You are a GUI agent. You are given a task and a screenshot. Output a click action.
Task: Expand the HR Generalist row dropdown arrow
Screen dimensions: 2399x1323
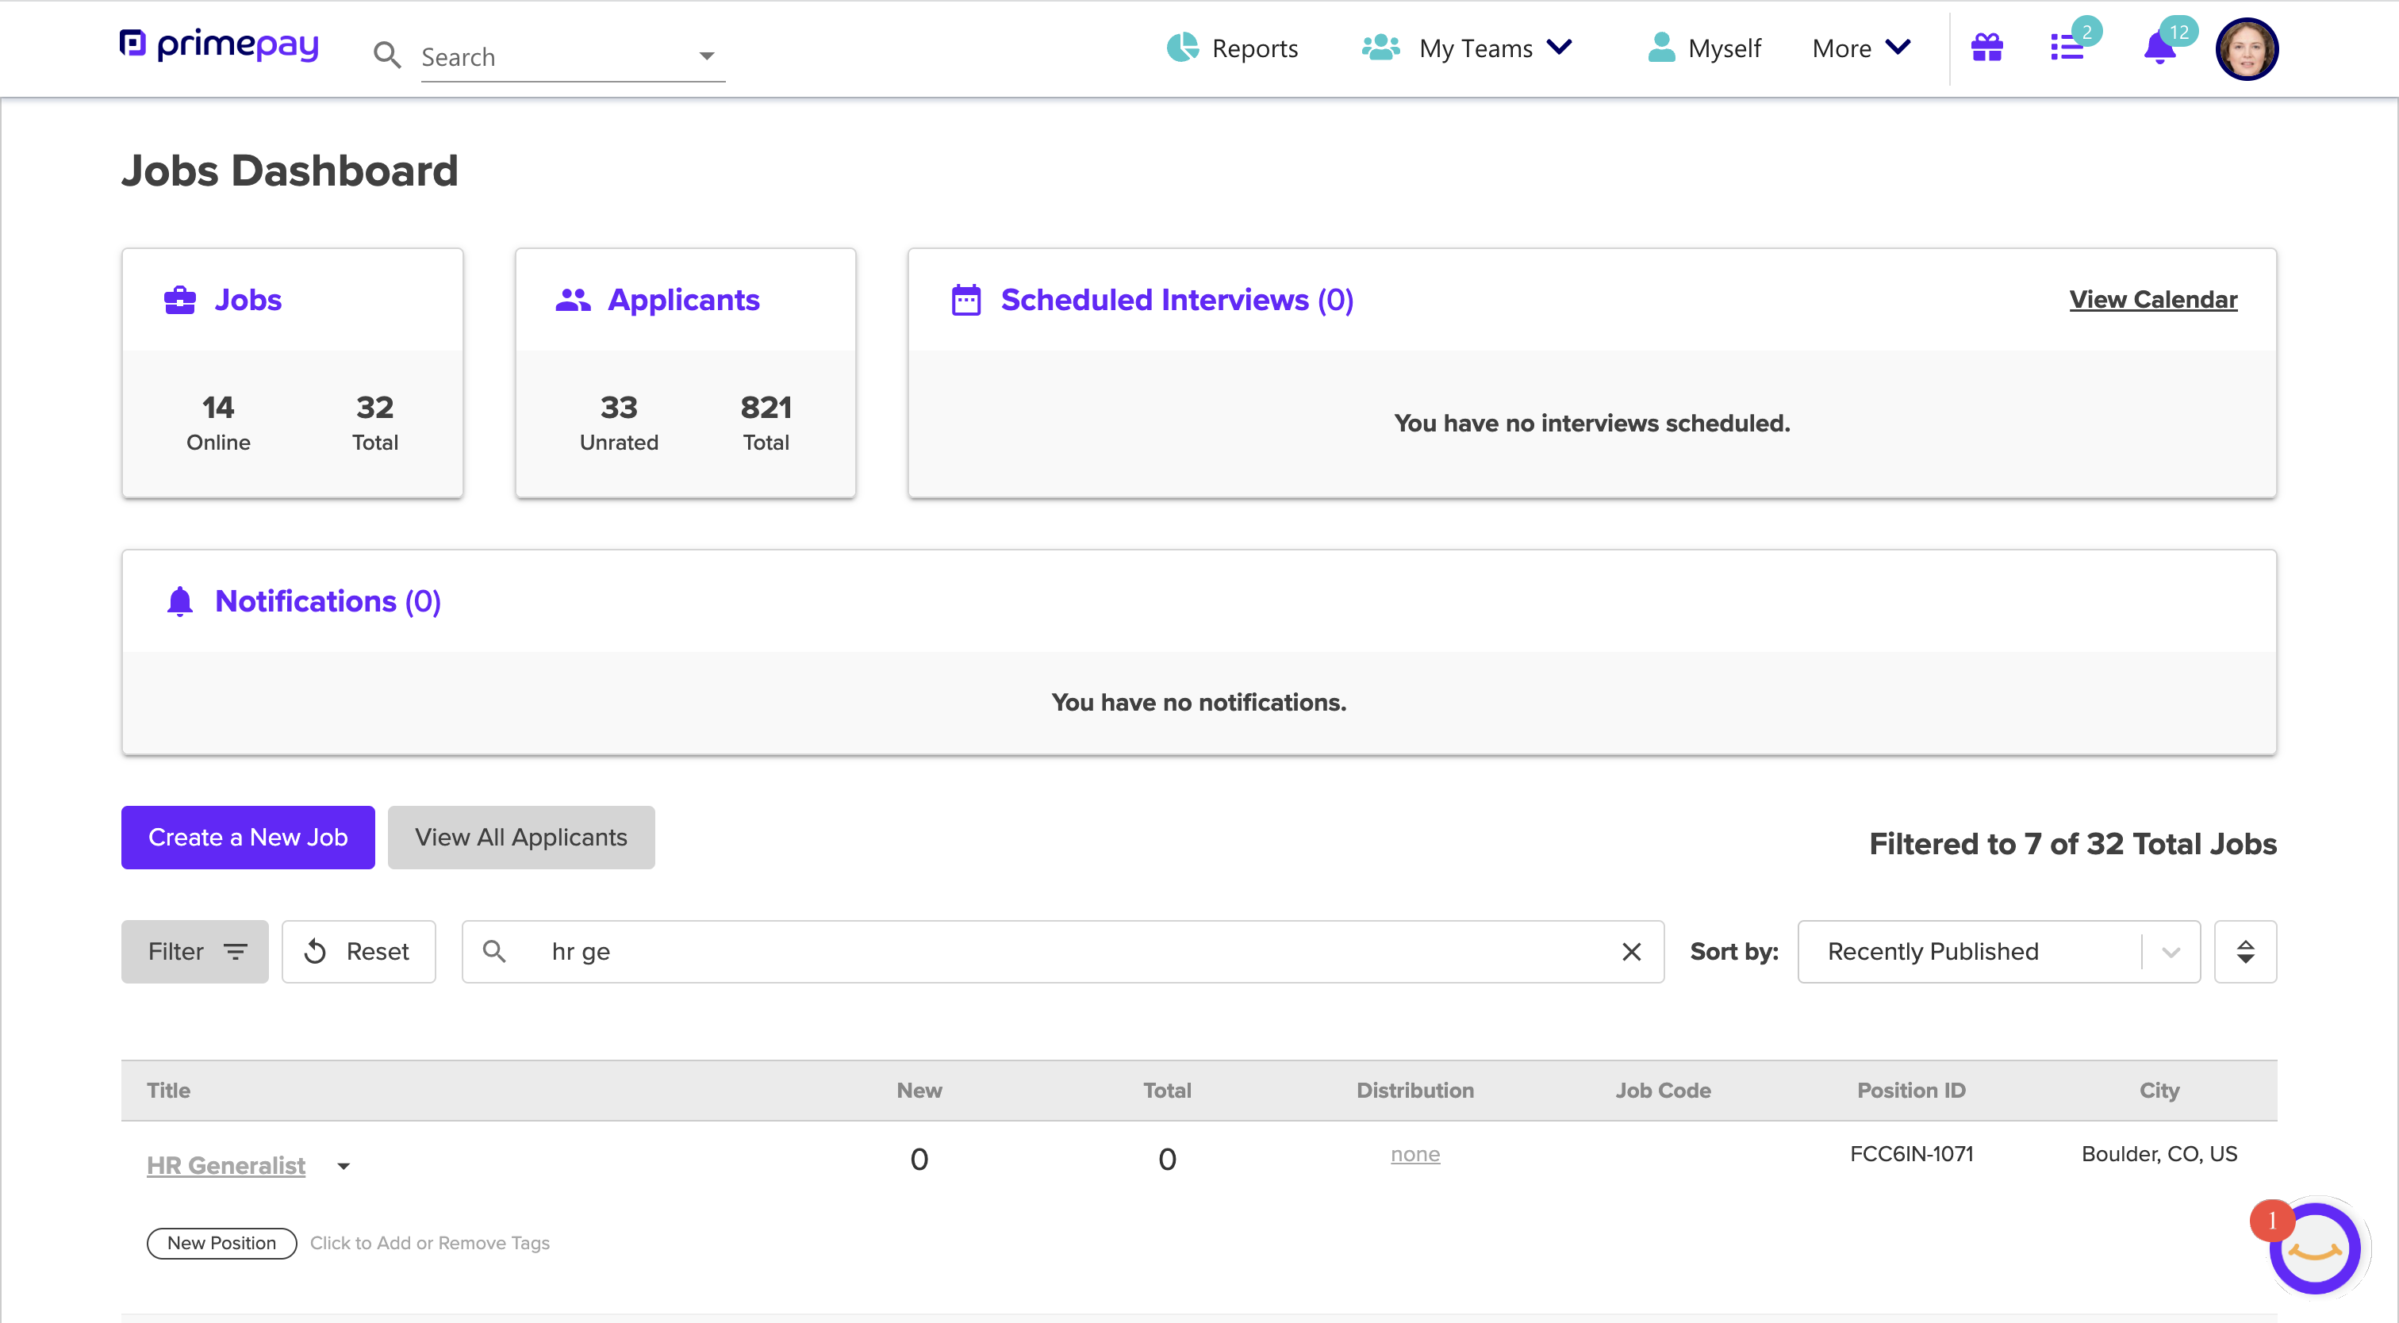(x=343, y=1166)
